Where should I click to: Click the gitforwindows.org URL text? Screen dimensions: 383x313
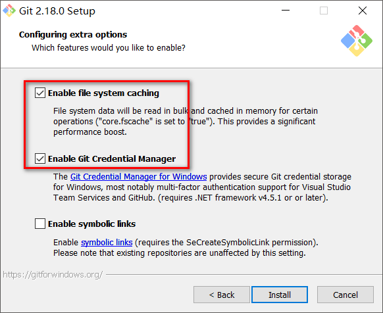[53, 275]
